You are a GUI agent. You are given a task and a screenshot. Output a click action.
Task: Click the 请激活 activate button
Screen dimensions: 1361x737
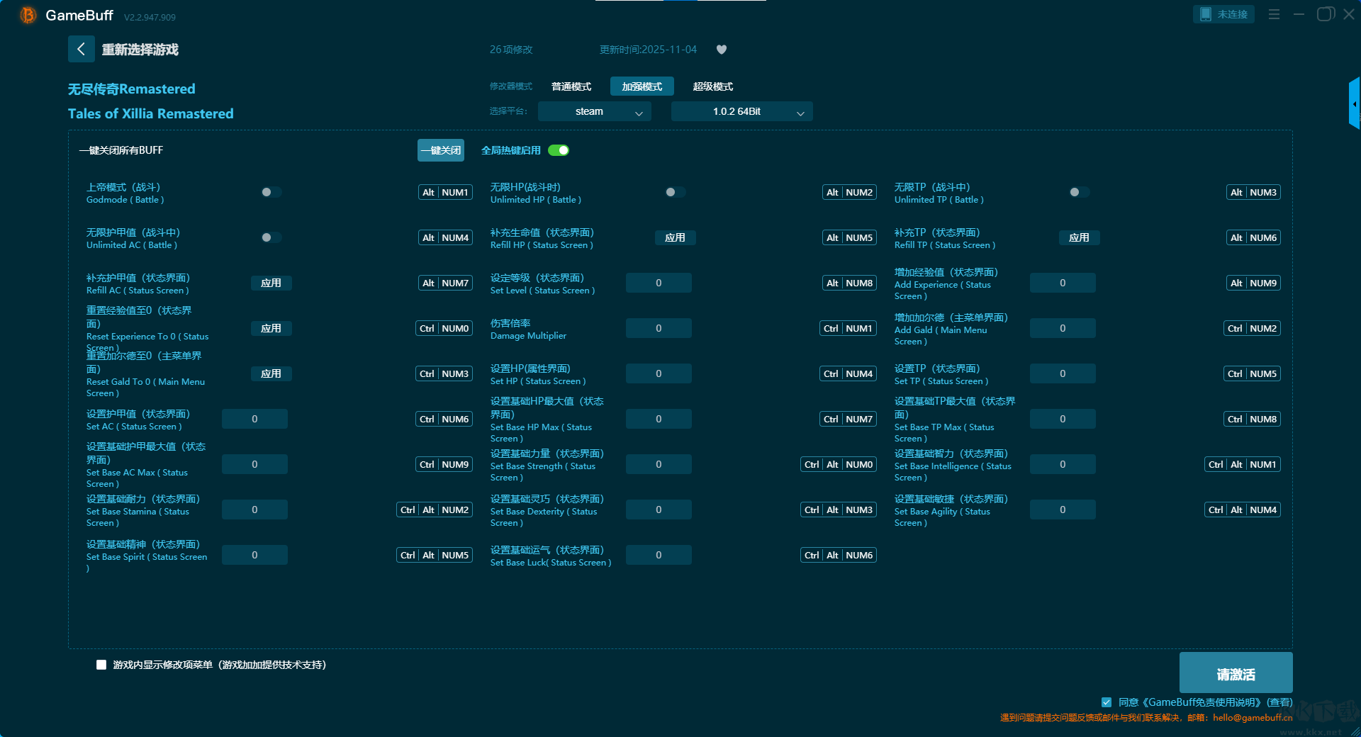click(1236, 673)
